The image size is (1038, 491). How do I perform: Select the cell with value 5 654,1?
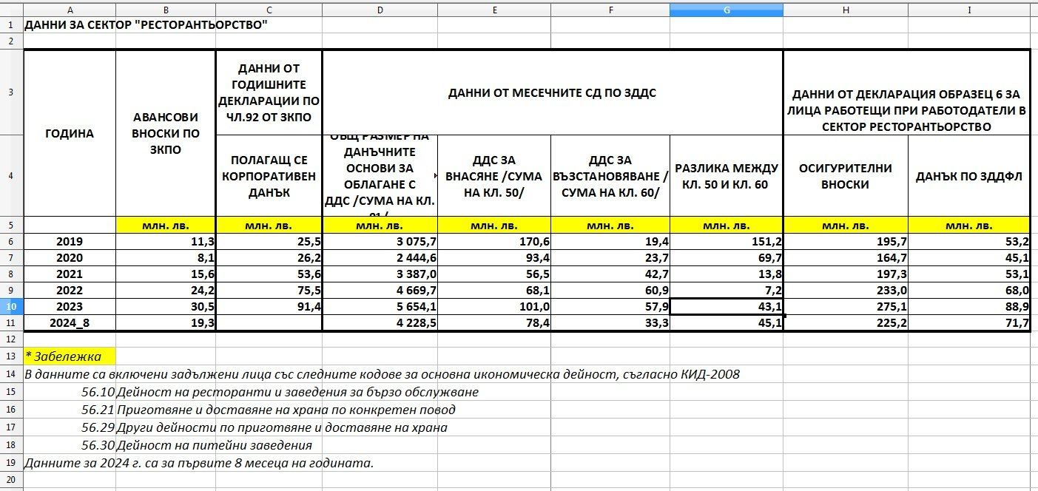pyautogui.click(x=380, y=306)
